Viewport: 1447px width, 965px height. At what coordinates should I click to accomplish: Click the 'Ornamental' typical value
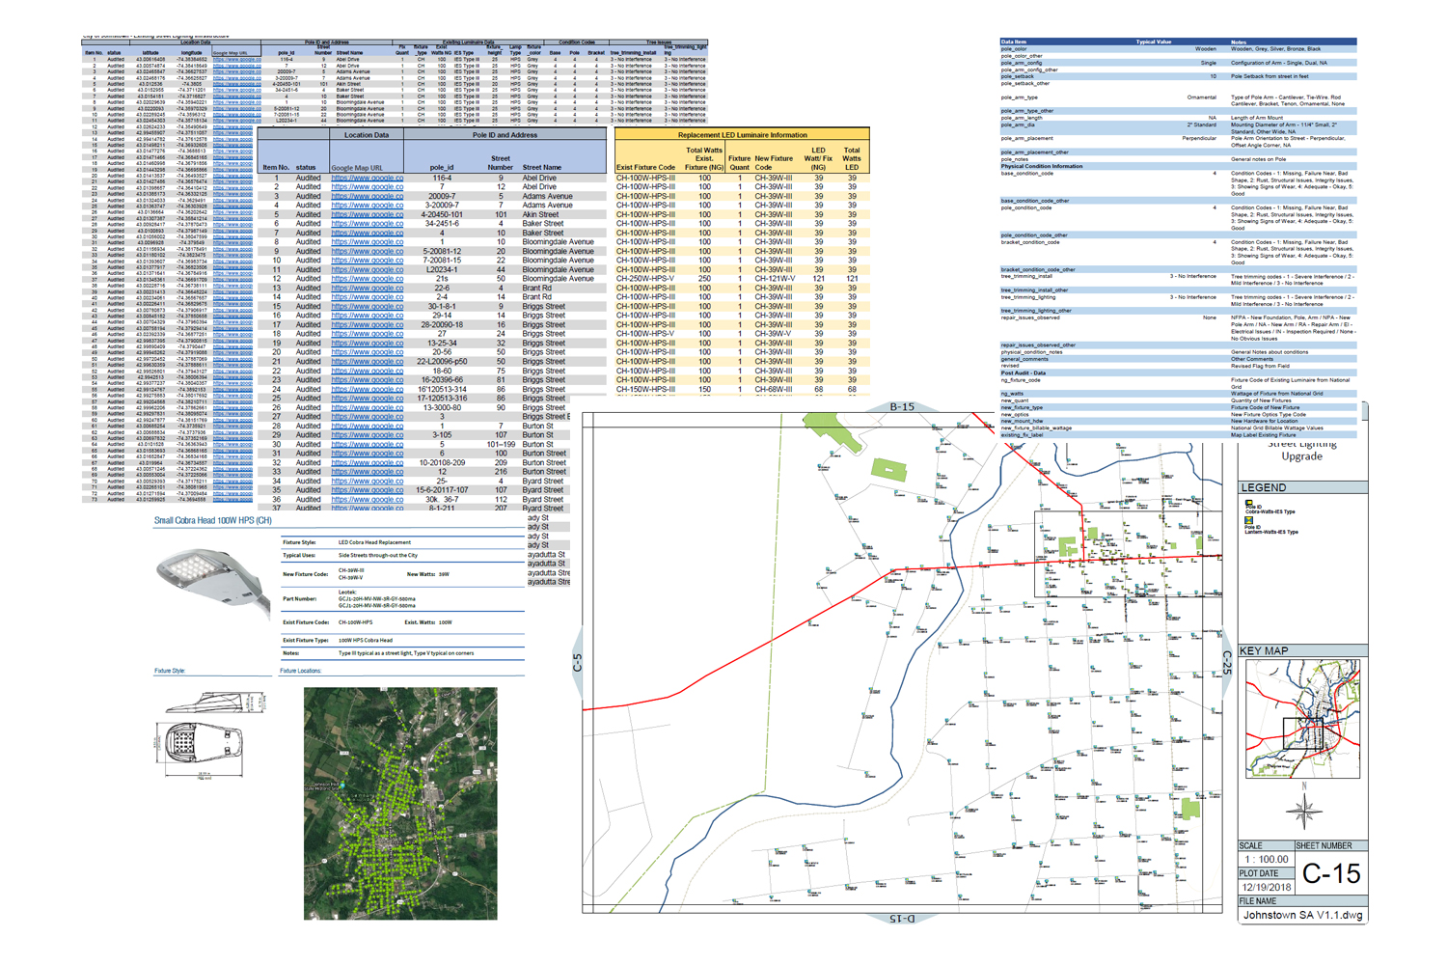click(1202, 97)
